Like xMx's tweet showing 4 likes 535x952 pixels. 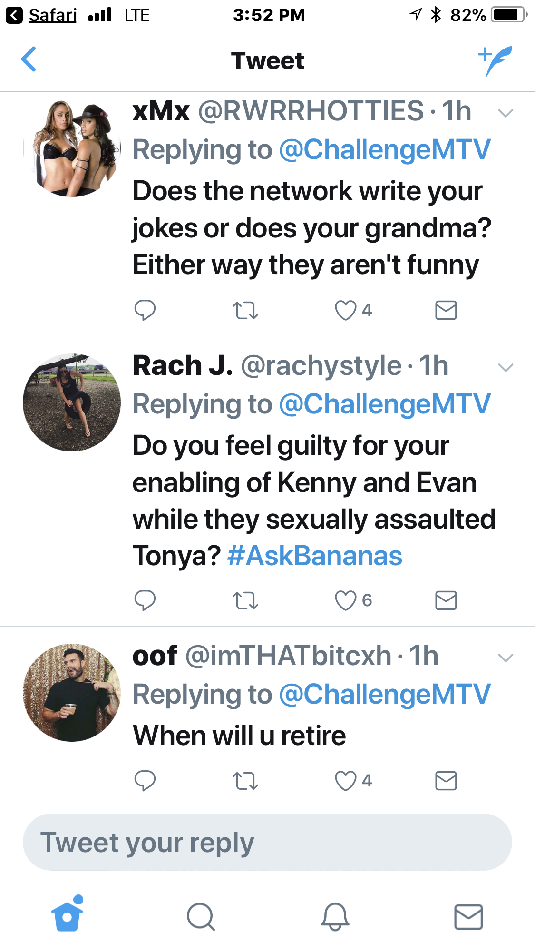click(x=346, y=310)
